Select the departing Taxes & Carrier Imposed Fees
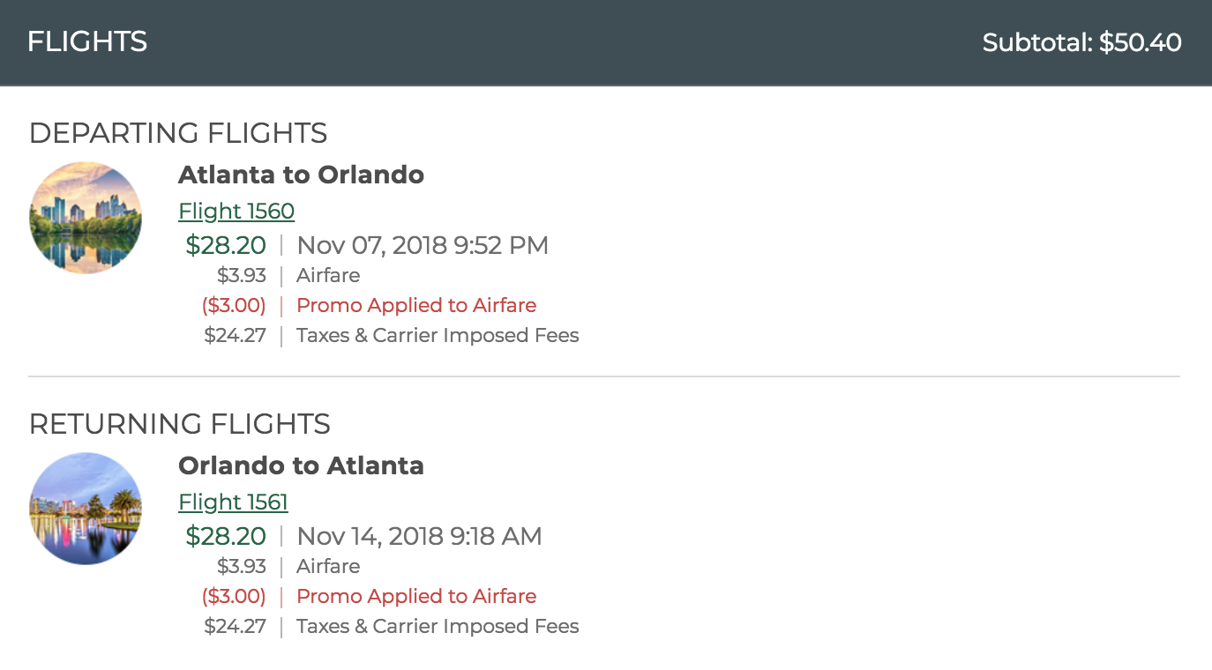 (x=438, y=335)
